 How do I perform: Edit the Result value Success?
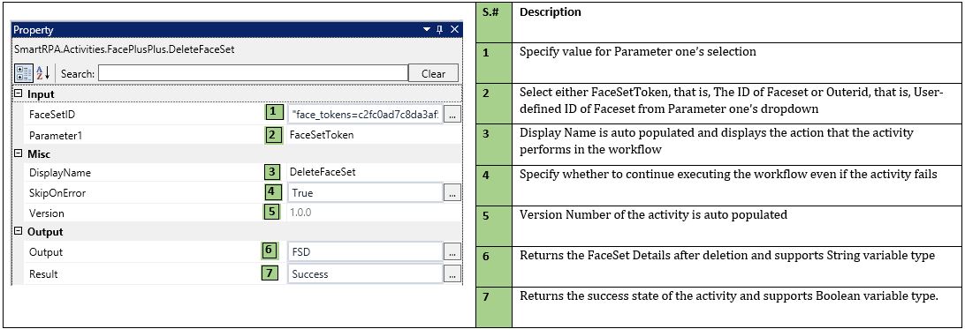tap(365, 273)
